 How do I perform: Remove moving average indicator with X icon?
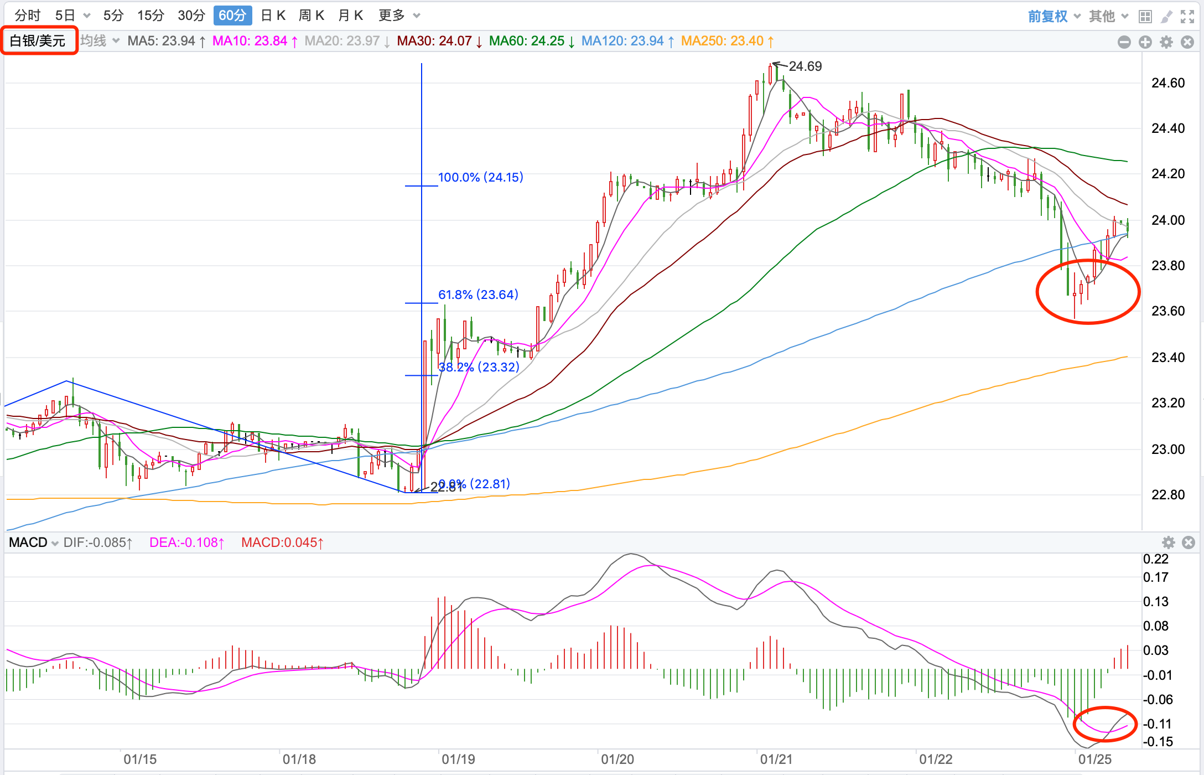(1187, 42)
